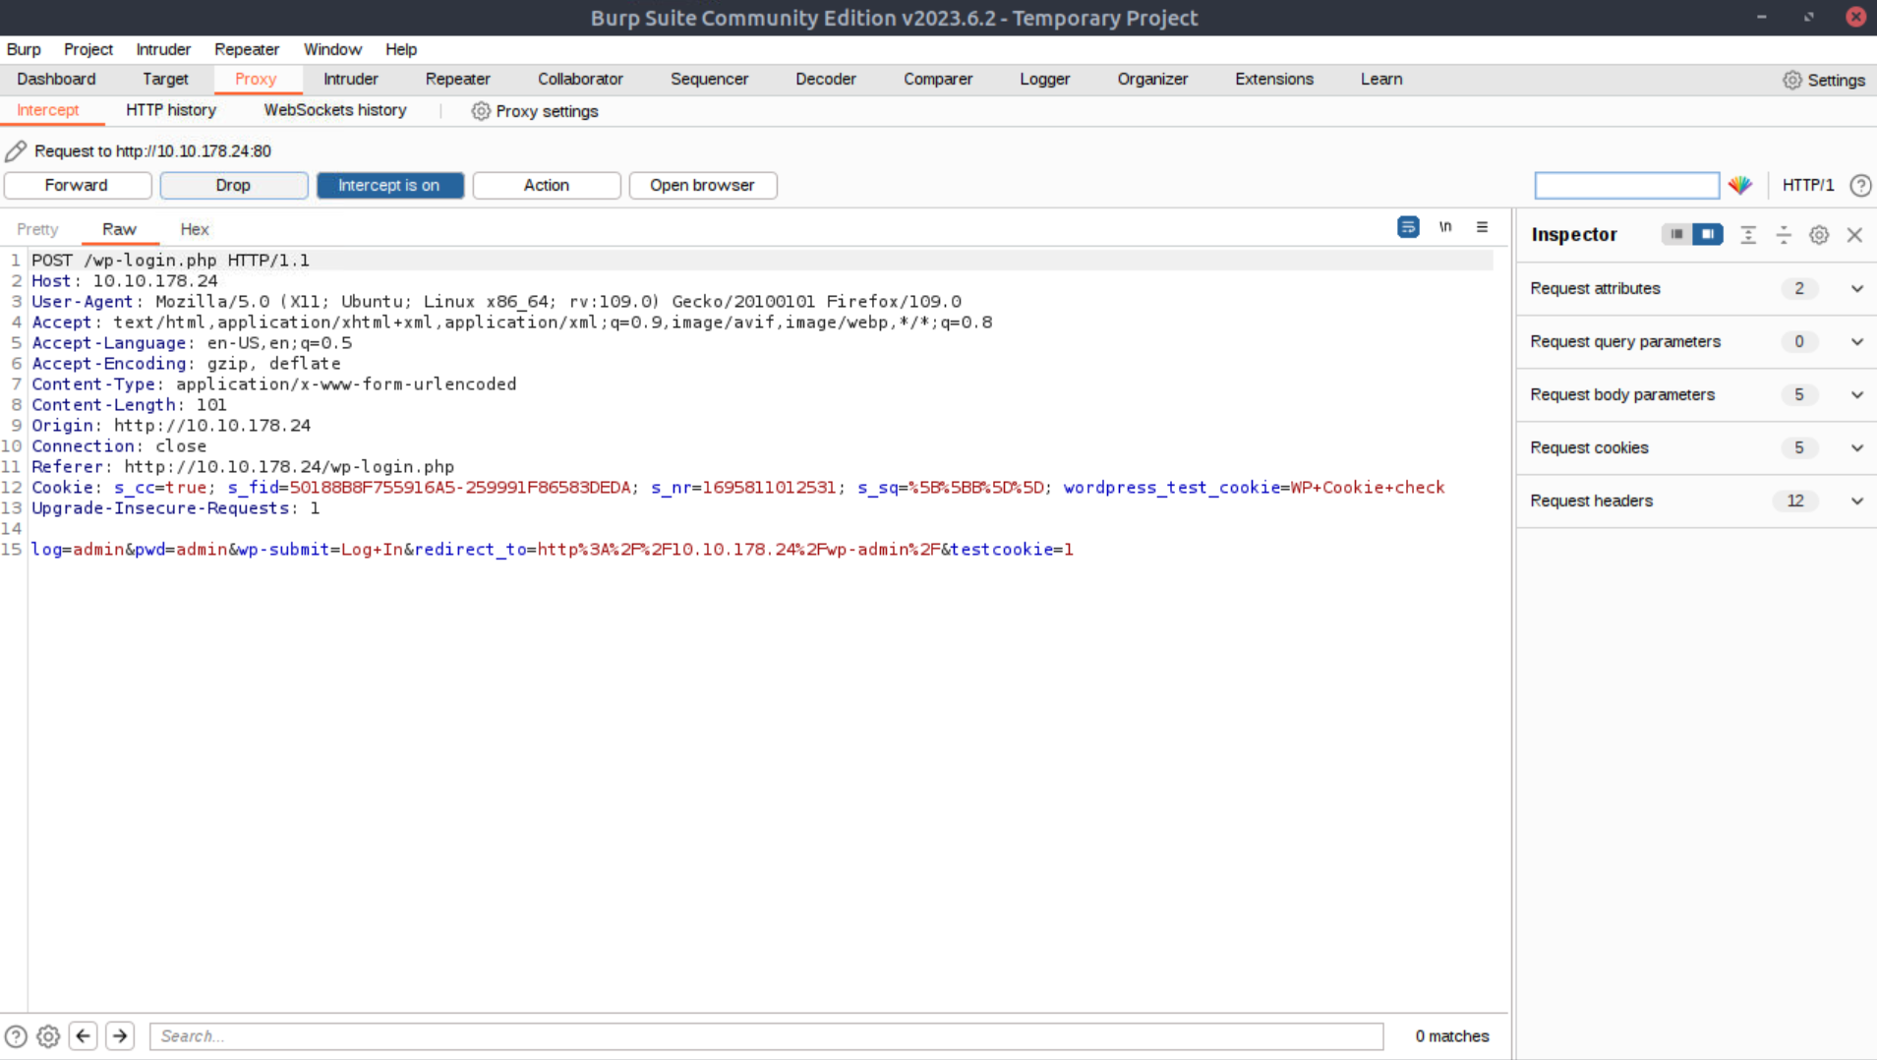Open Proxy settings
Viewport: 1877px width, 1060px height.
pos(535,111)
